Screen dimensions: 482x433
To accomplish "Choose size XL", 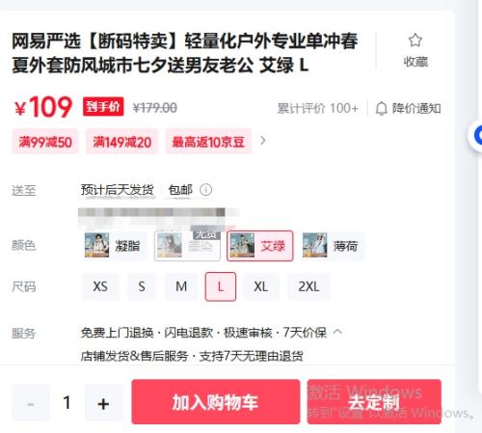I will (x=261, y=286).
